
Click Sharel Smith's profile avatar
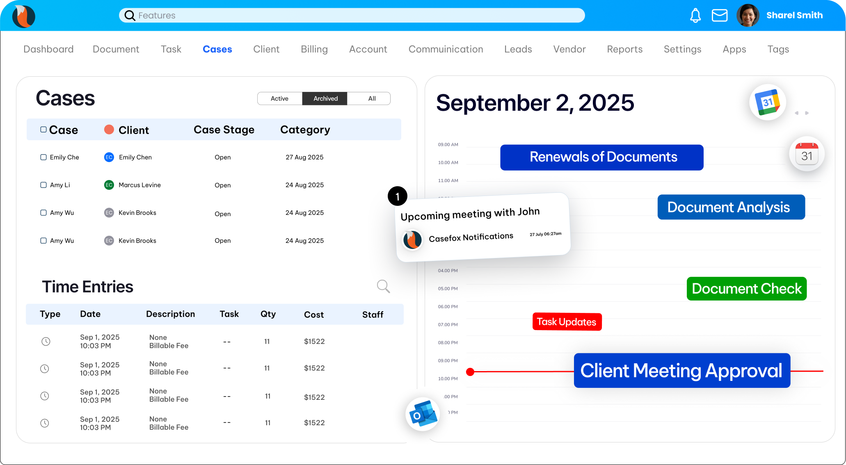point(748,16)
